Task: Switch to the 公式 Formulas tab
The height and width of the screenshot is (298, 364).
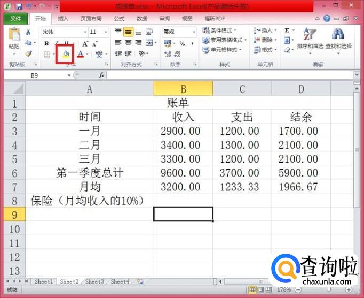Action: 119,19
